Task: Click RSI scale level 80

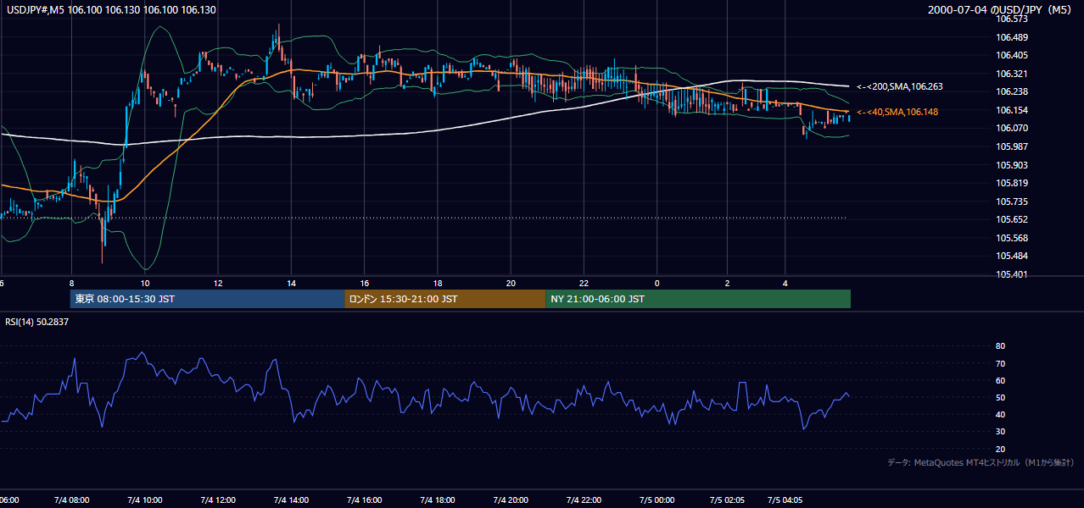Action: pyautogui.click(x=1000, y=346)
